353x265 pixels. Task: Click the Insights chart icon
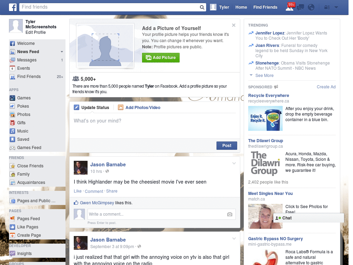click(12, 254)
